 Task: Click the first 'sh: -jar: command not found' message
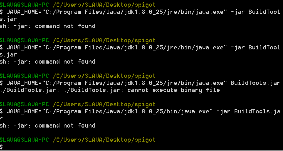click(48, 26)
